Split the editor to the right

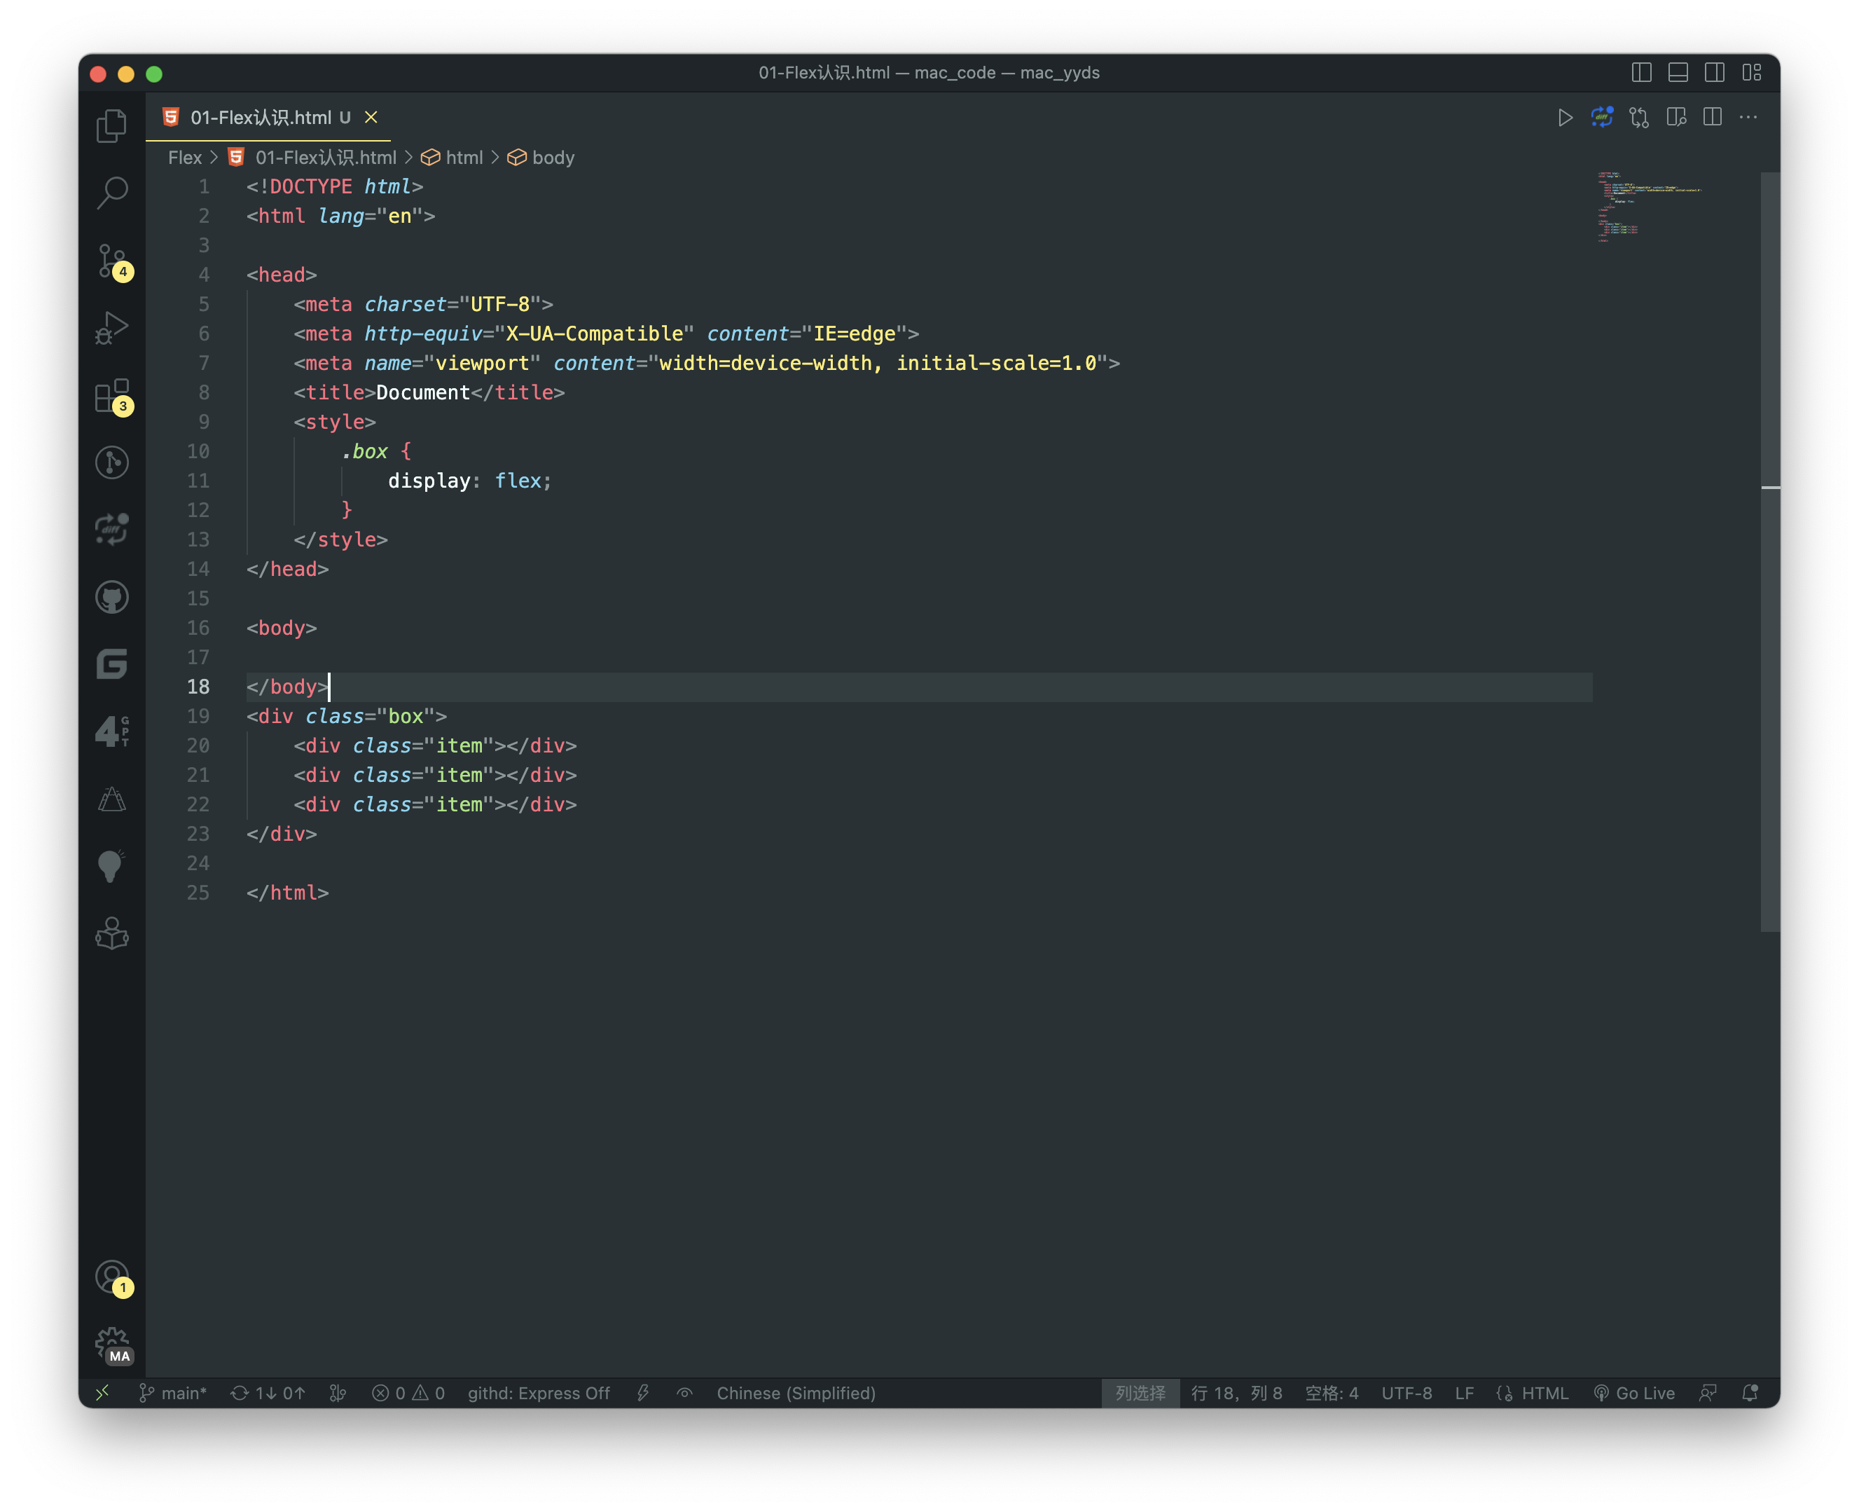coord(1713,118)
